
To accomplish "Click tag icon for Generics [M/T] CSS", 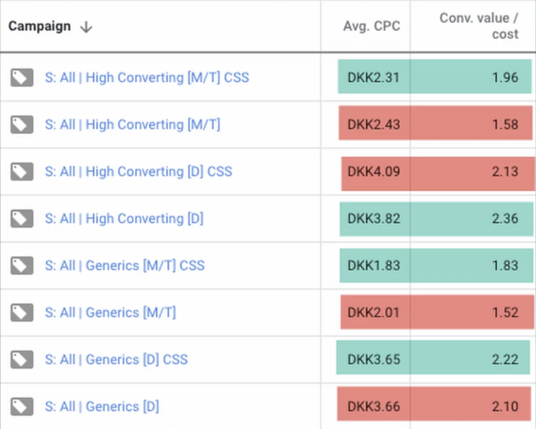I will click(21, 266).
